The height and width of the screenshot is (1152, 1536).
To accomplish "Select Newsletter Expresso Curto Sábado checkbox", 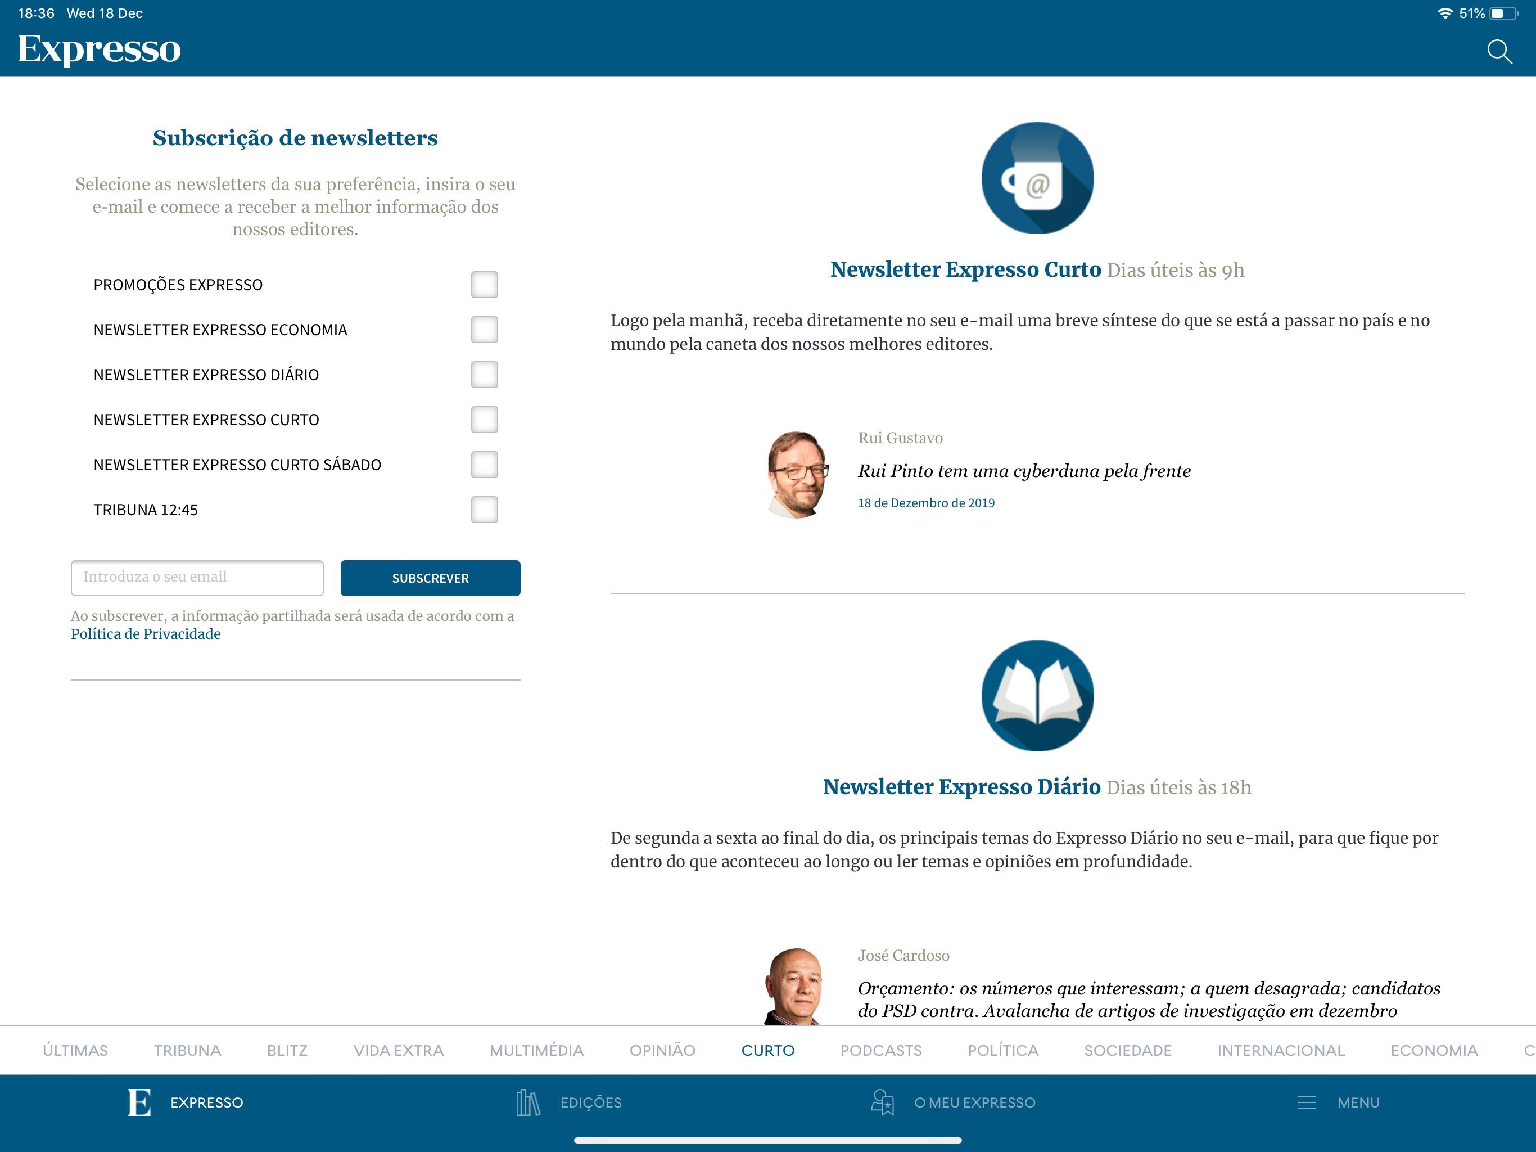I will click(x=484, y=464).
